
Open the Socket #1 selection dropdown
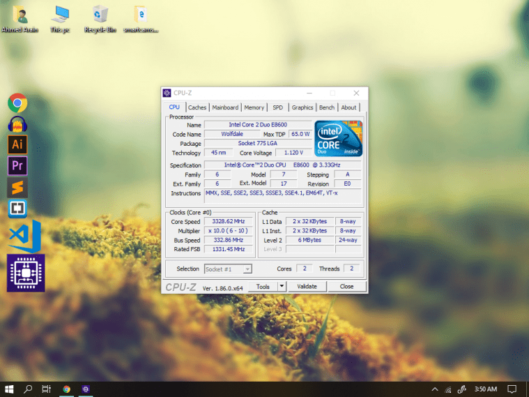pos(228,269)
